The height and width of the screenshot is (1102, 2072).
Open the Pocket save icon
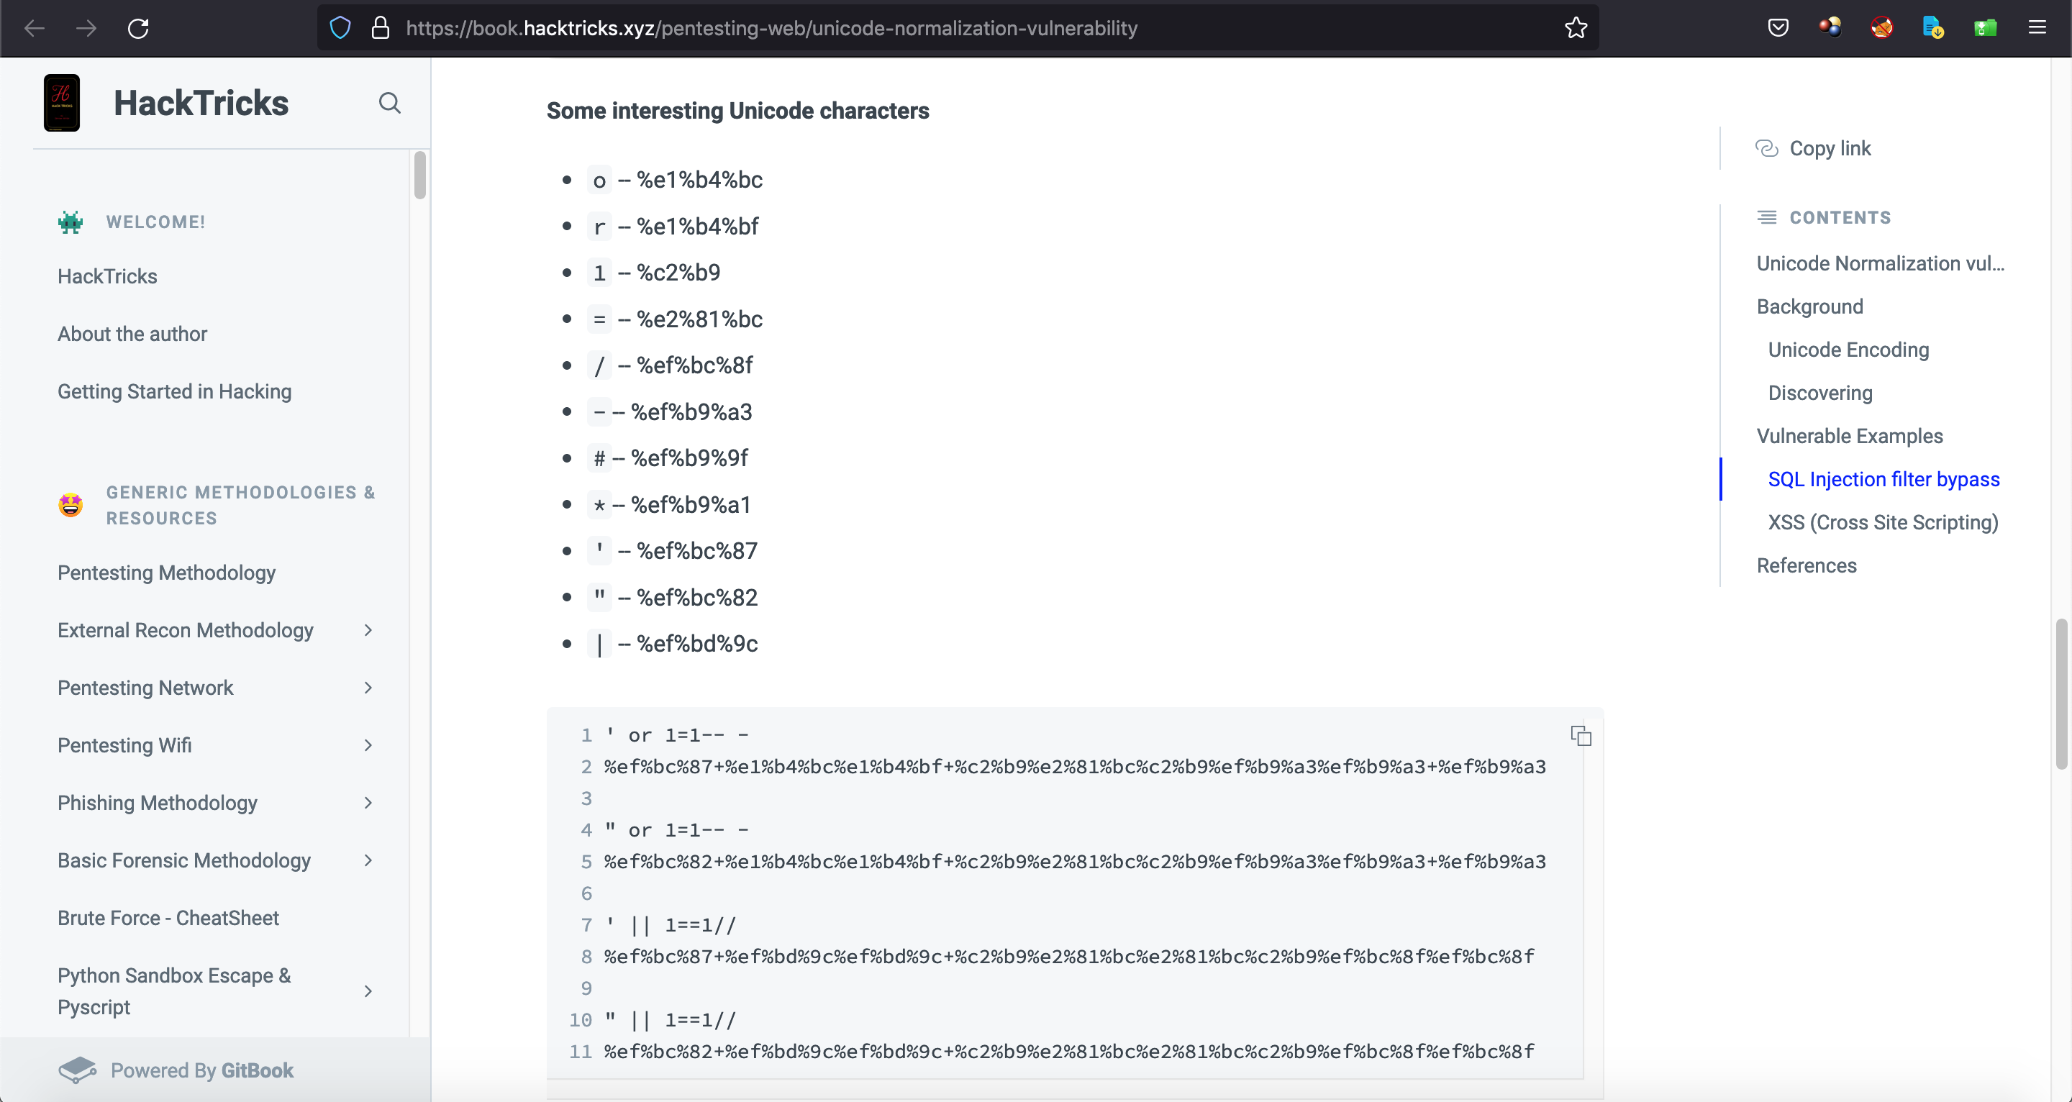click(1778, 28)
